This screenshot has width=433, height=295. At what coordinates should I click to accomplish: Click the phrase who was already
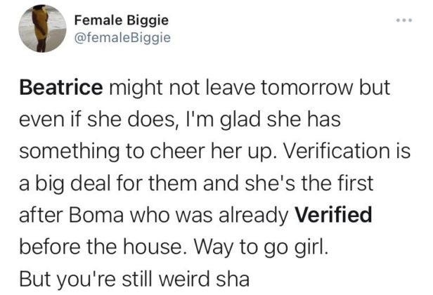209,216
